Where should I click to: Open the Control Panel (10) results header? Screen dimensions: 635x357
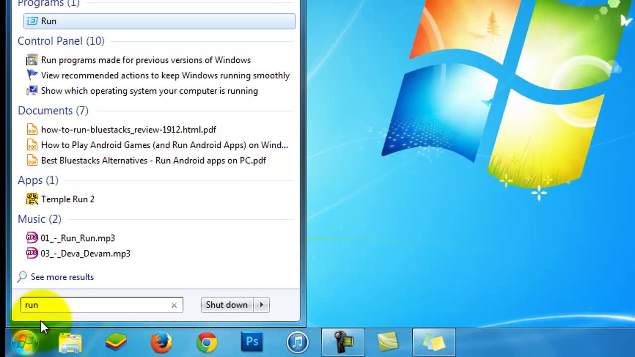[x=61, y=41]
